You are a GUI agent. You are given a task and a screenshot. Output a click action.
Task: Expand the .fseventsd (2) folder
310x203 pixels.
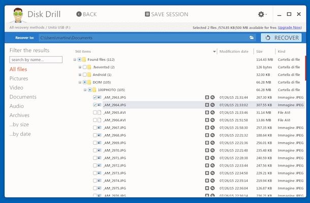pos(80,67)
